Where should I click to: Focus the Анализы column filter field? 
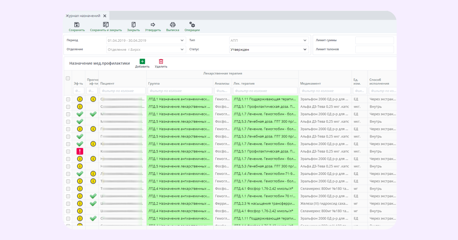(223, 91)
